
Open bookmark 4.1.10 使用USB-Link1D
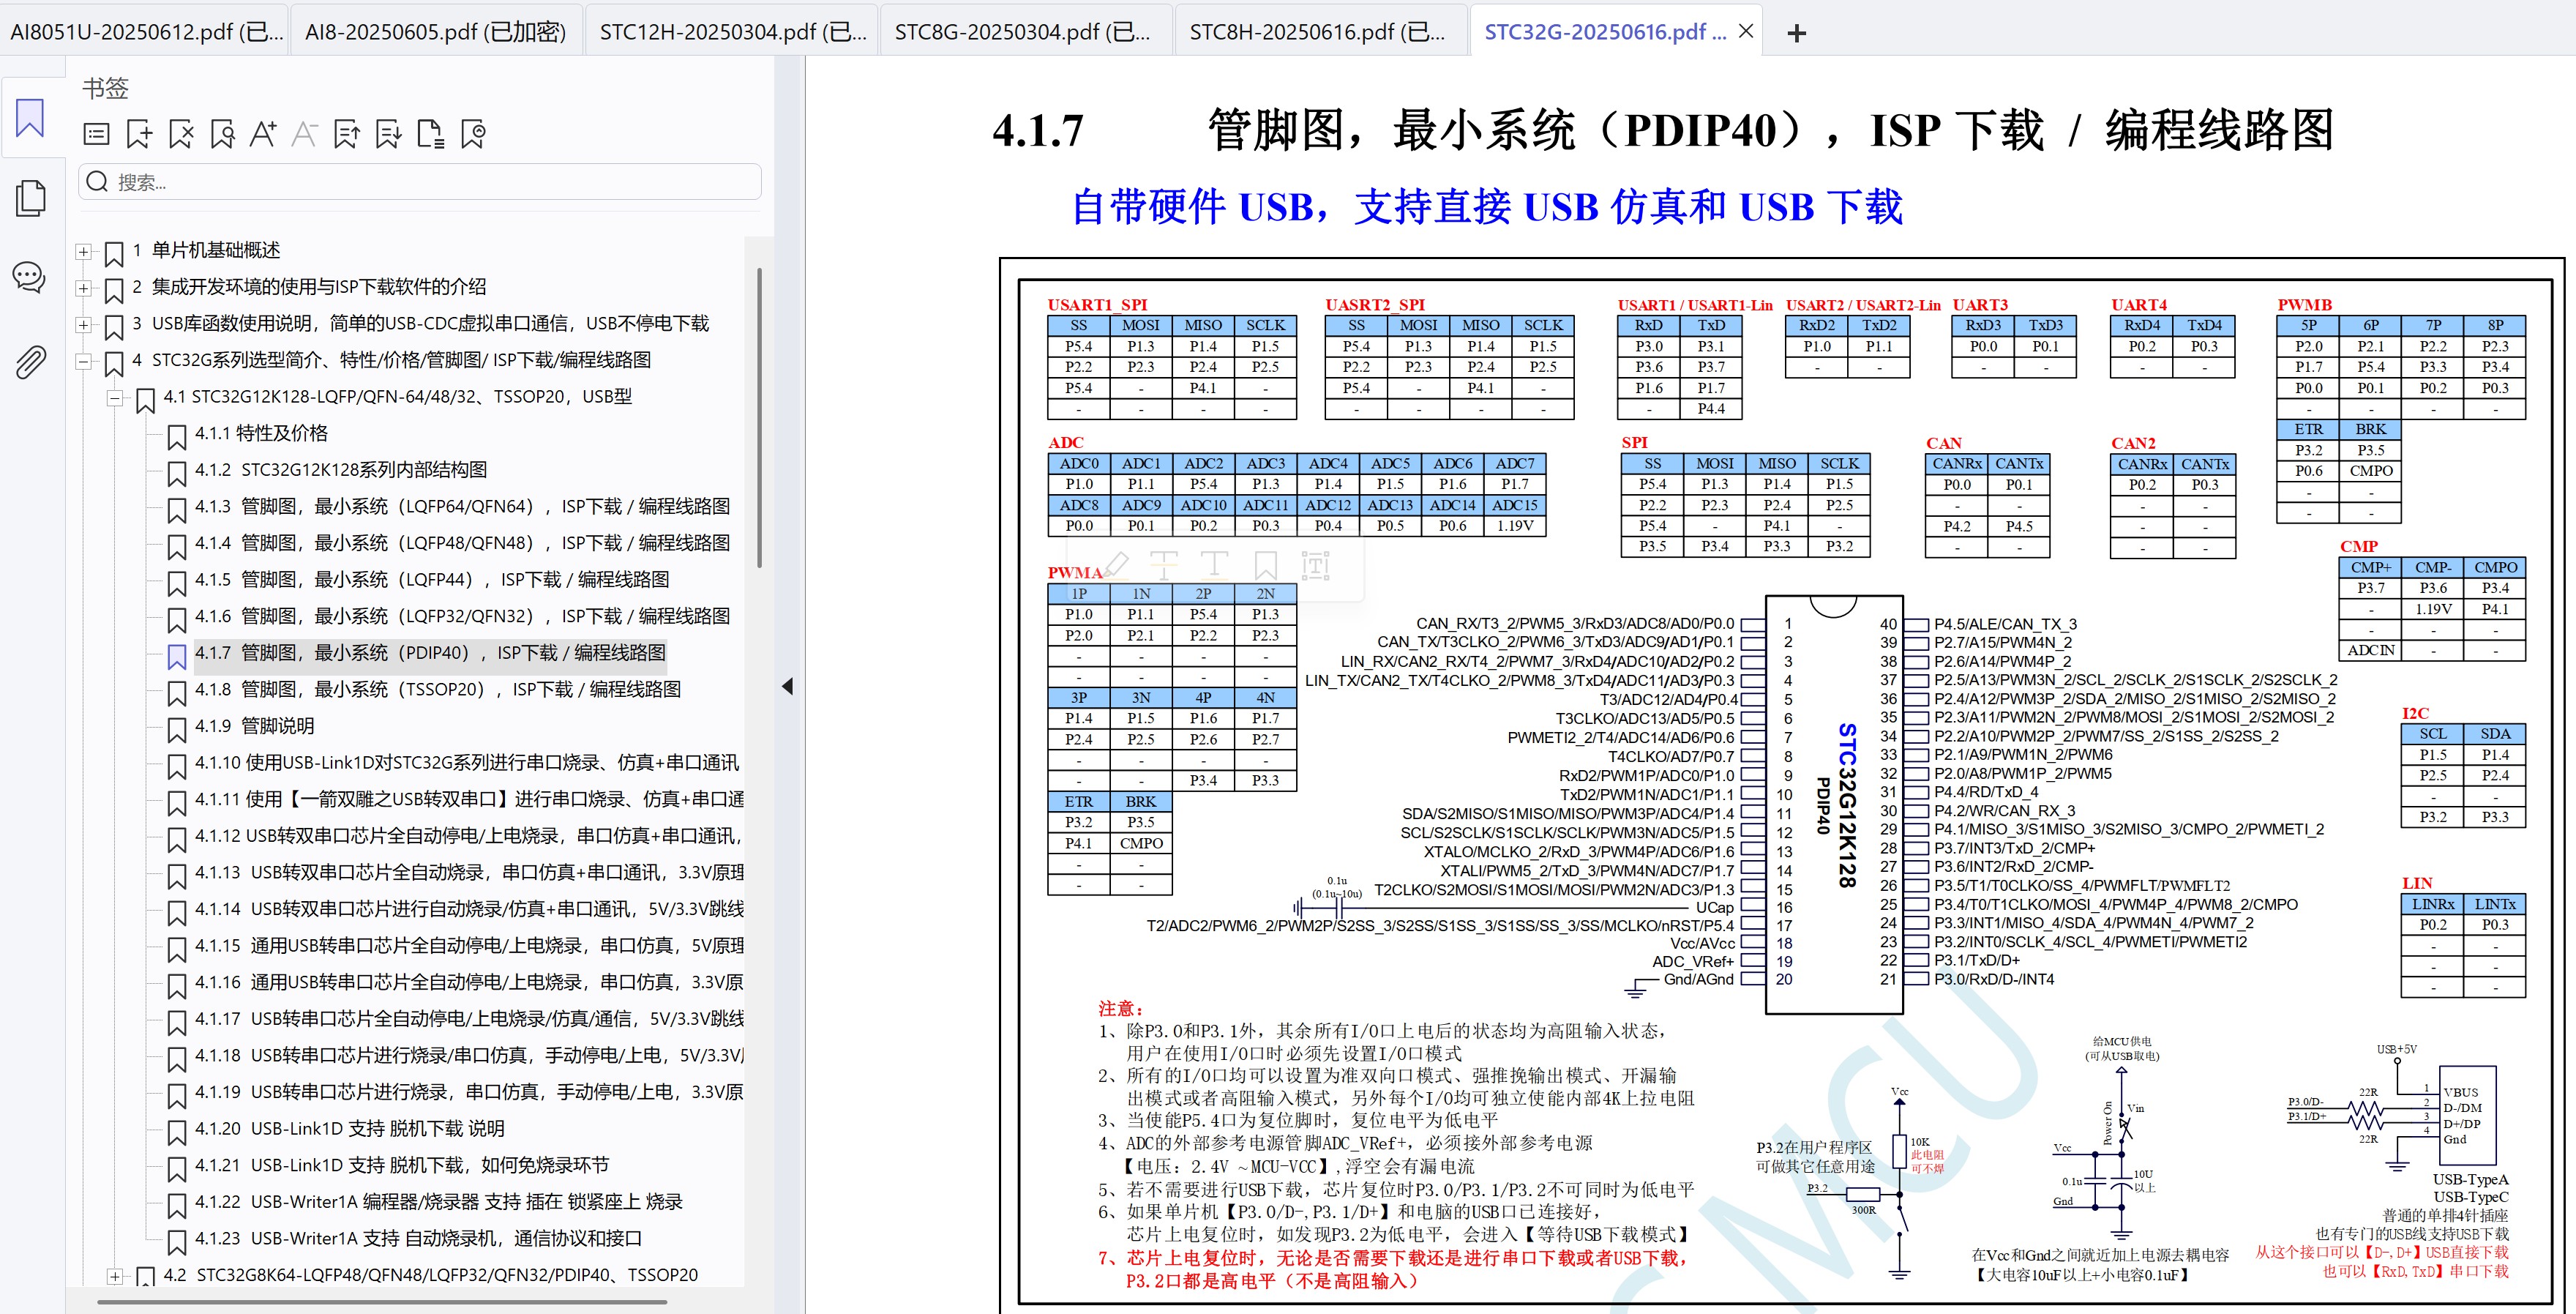click(467, 763)
